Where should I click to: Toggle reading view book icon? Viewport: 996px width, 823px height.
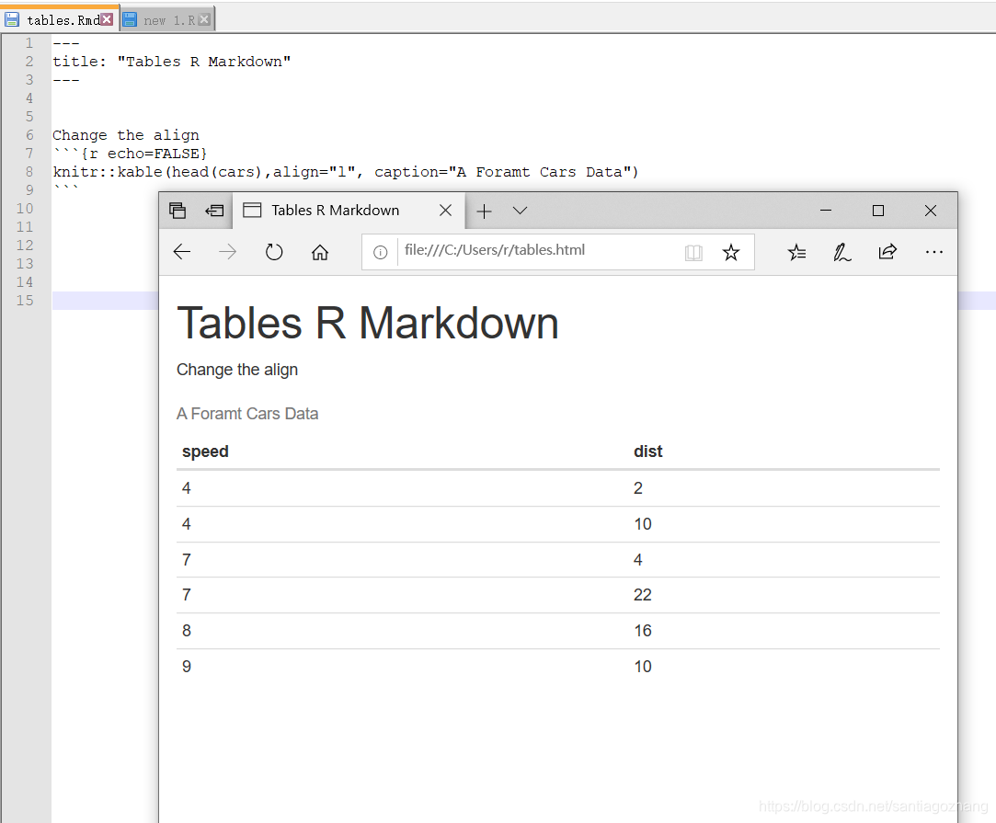693,253
